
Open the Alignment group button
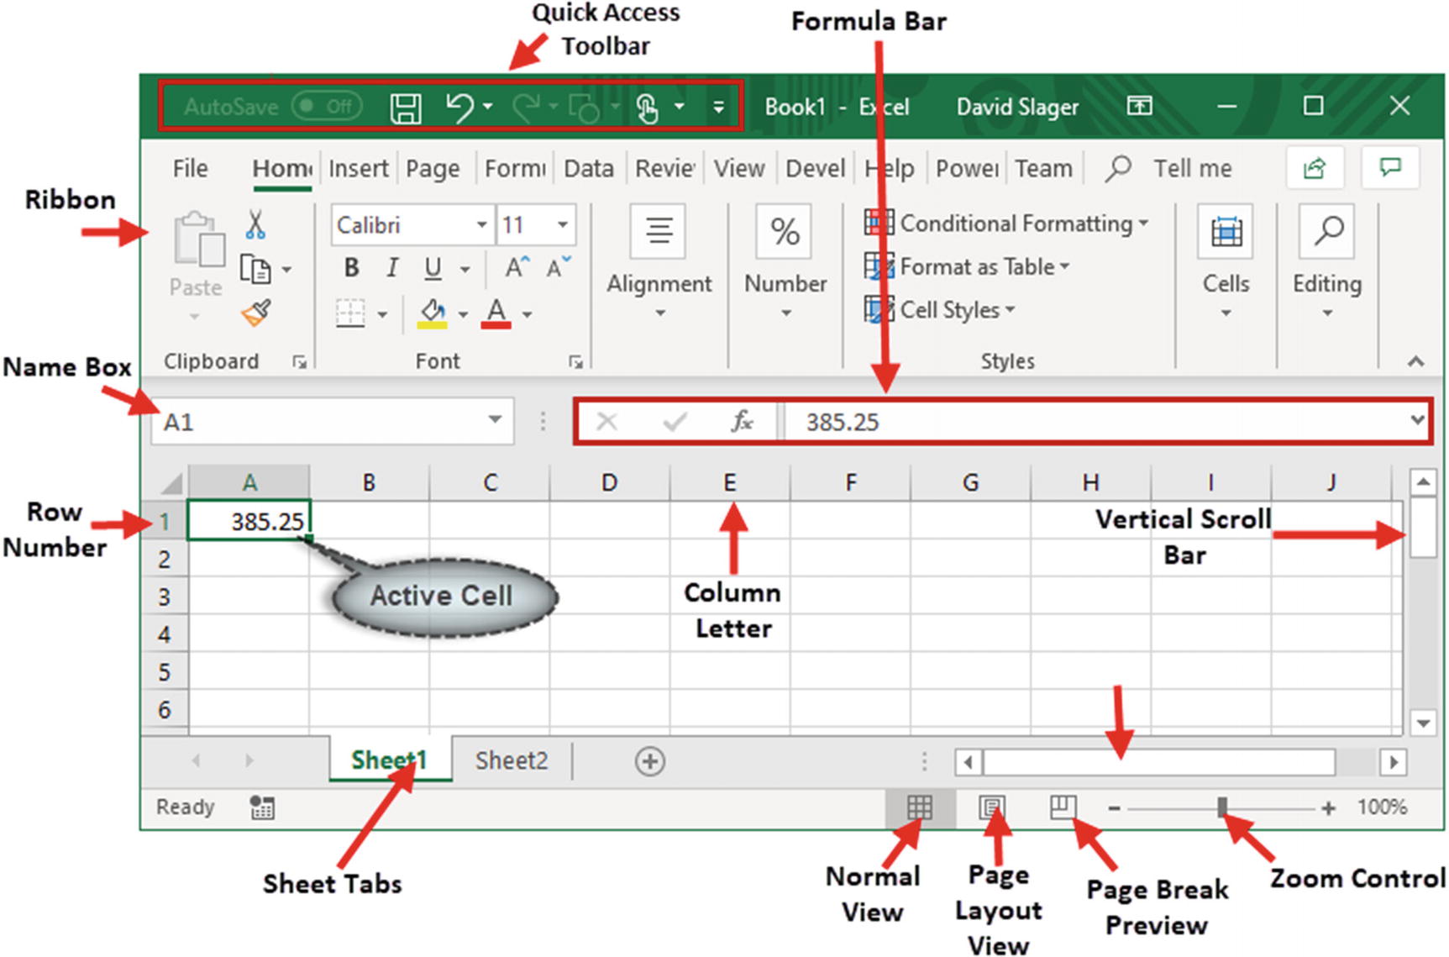click(659, 261)
